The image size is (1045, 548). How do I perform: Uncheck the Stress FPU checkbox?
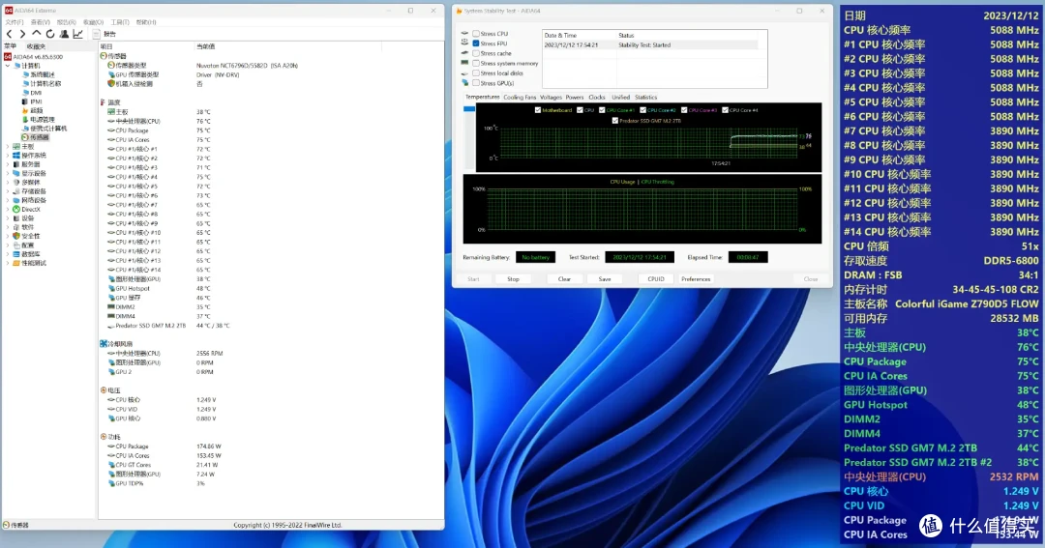(476, 43)
